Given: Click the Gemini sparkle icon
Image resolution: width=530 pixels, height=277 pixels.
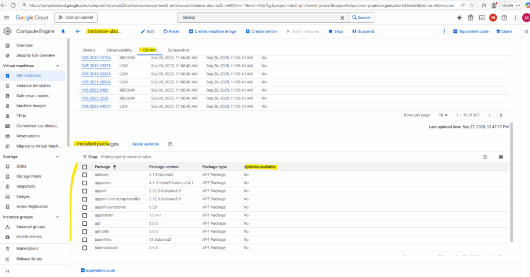Looking at the screenshot, I should 459,18.
